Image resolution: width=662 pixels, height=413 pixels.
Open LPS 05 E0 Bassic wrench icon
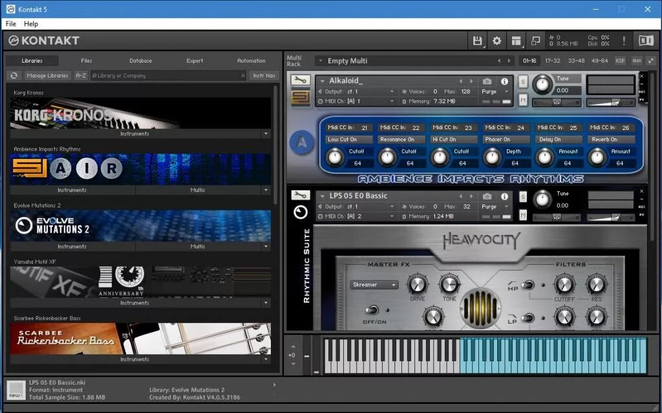[x=300, y=195]
